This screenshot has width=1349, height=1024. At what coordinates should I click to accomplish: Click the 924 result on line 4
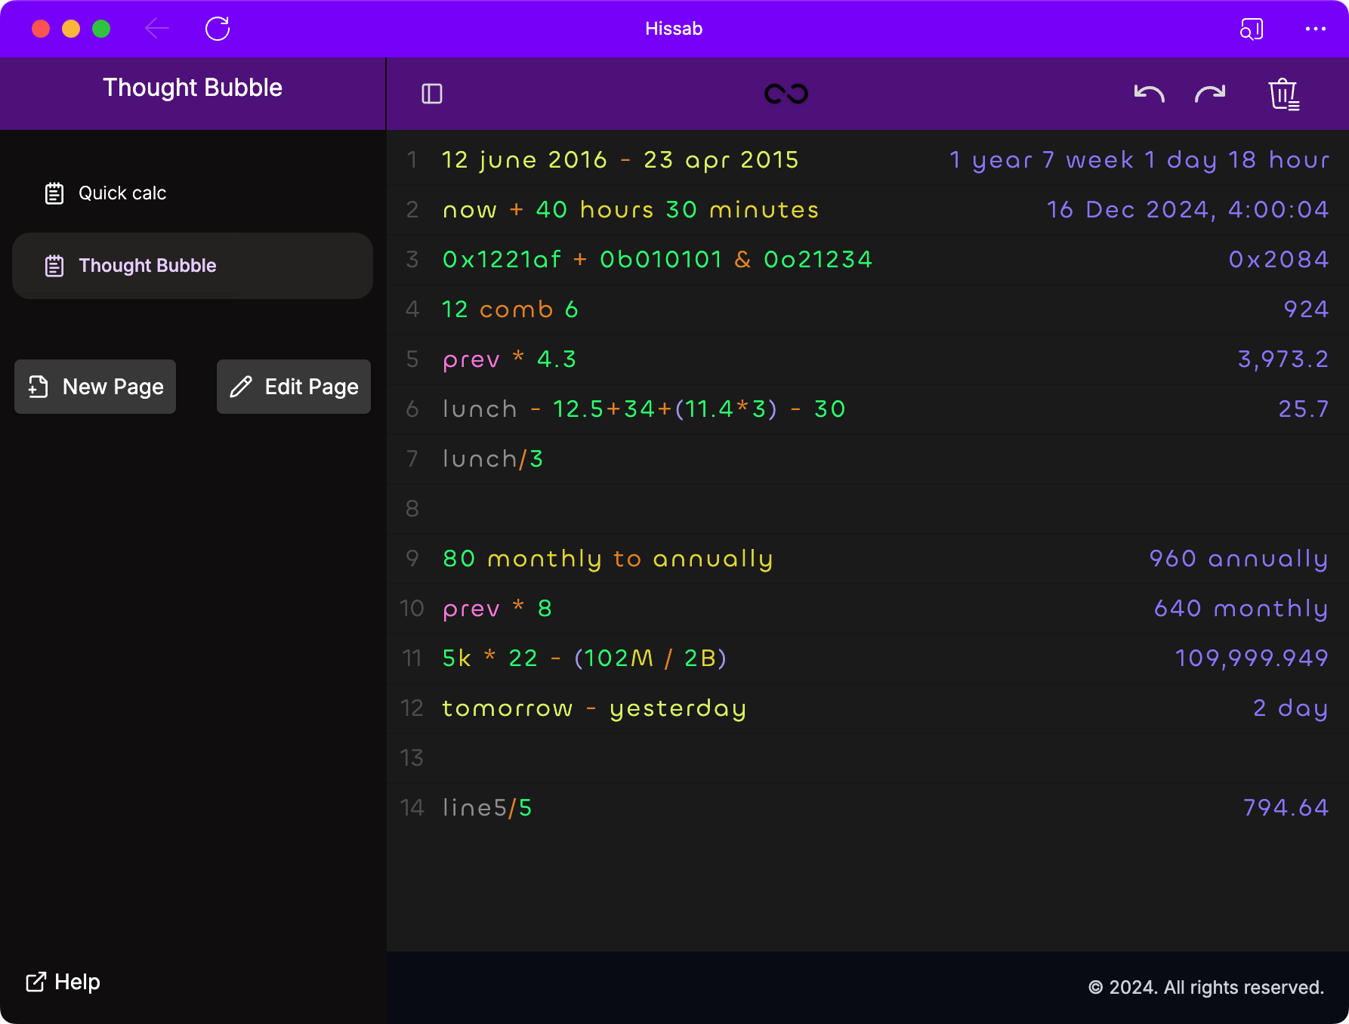pos(1306,310)
